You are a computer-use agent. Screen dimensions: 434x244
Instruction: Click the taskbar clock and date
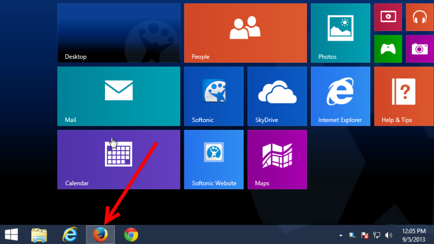tap(415, 234)
